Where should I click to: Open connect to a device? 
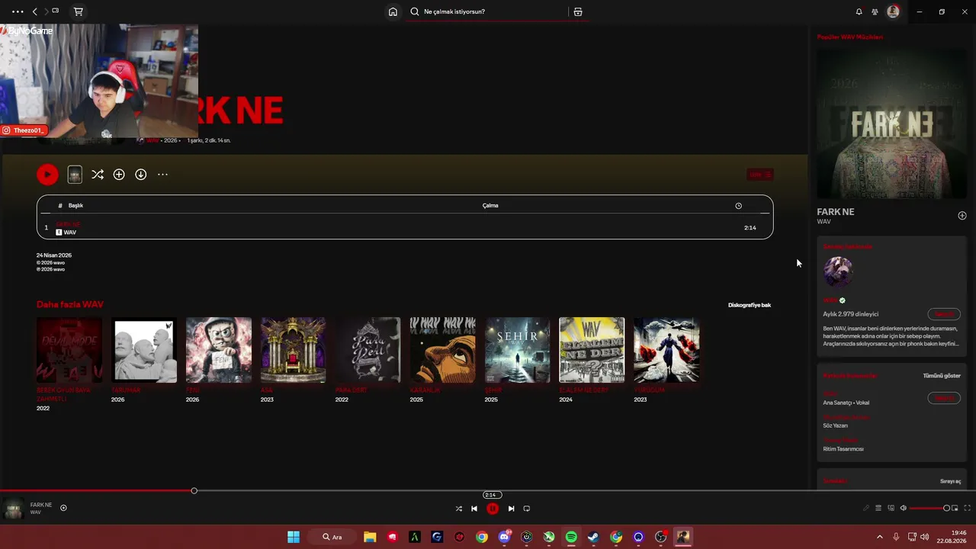click(x=891, y=508)
